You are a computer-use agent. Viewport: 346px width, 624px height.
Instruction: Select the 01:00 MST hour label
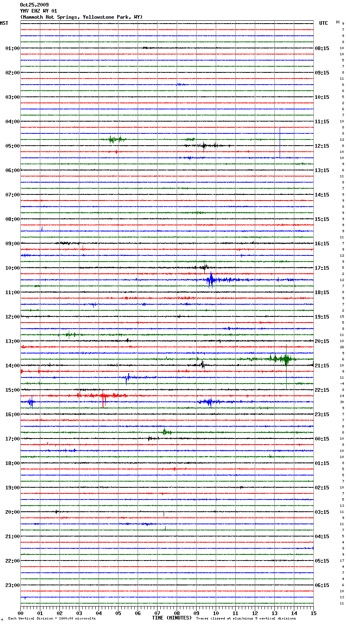[13, 48]
